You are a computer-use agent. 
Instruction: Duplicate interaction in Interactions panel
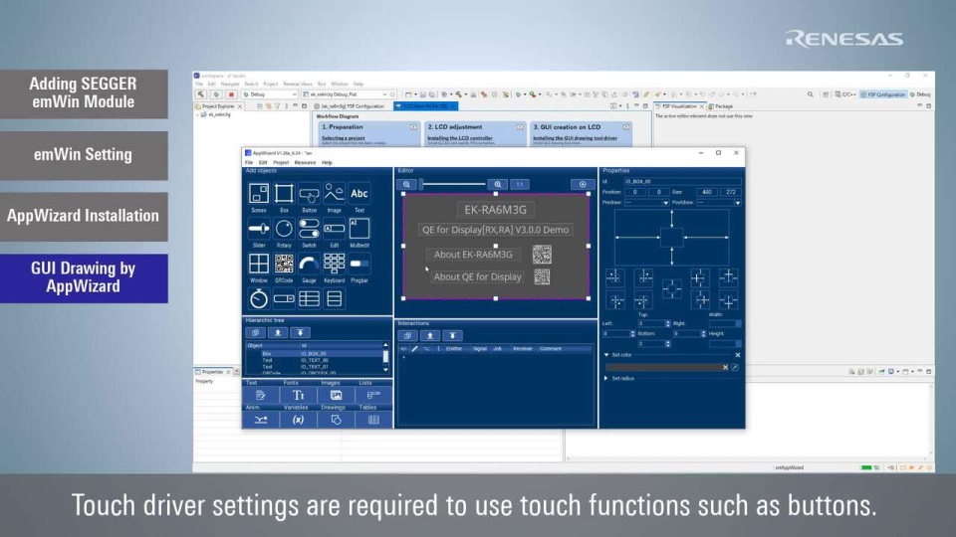click(x=408, y=335)
